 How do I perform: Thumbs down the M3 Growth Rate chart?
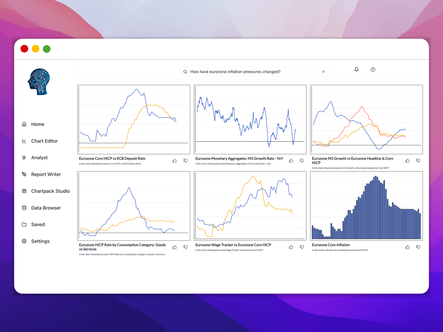(x=302, y=160)
